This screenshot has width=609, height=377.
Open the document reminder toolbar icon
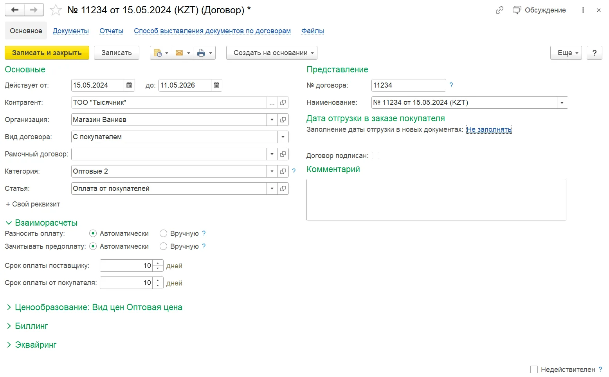(x=161, y=53)
